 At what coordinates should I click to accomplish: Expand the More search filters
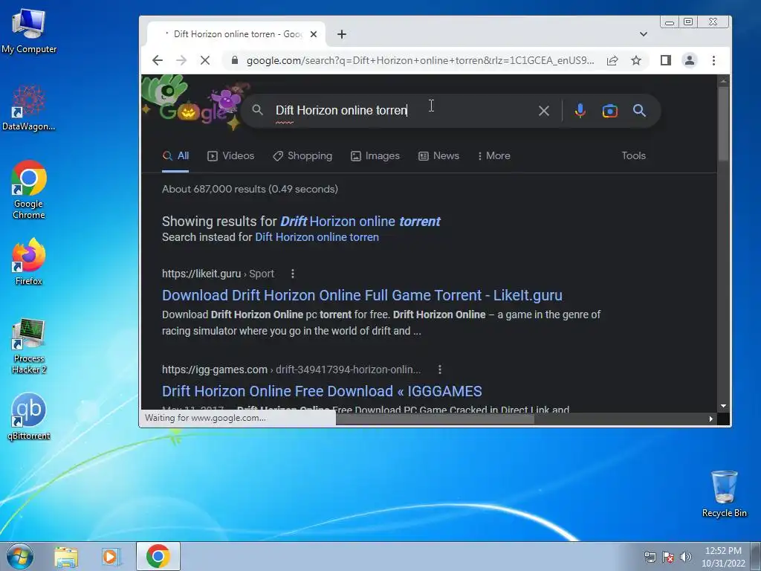point(494,156)
